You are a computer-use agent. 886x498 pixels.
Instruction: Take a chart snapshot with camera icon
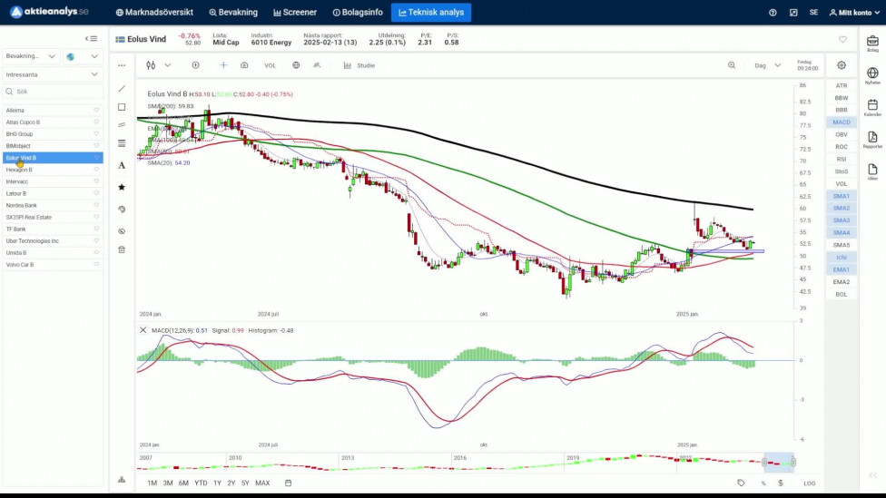(x=244, y=65)
